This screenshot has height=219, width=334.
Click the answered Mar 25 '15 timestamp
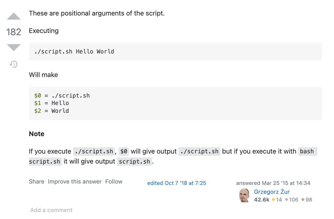tap(273, 183)
